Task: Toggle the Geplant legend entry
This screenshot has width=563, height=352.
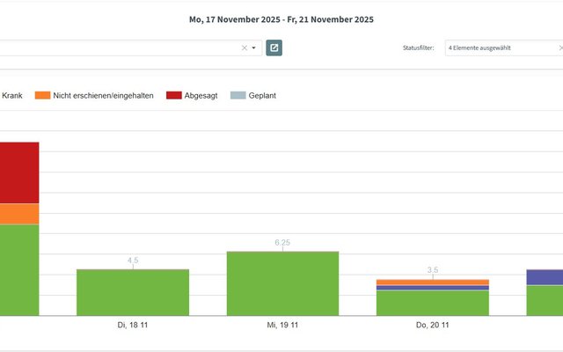Action: 253,96
